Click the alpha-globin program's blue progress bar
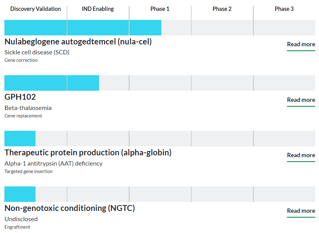 coord(20,139)
